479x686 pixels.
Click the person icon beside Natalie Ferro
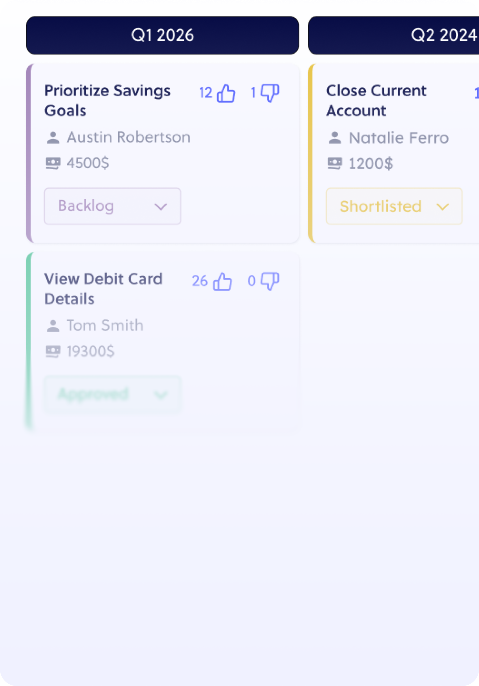tap(335, 138)
